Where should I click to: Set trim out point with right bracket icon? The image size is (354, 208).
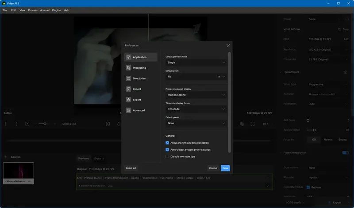(x=16, y=124)
